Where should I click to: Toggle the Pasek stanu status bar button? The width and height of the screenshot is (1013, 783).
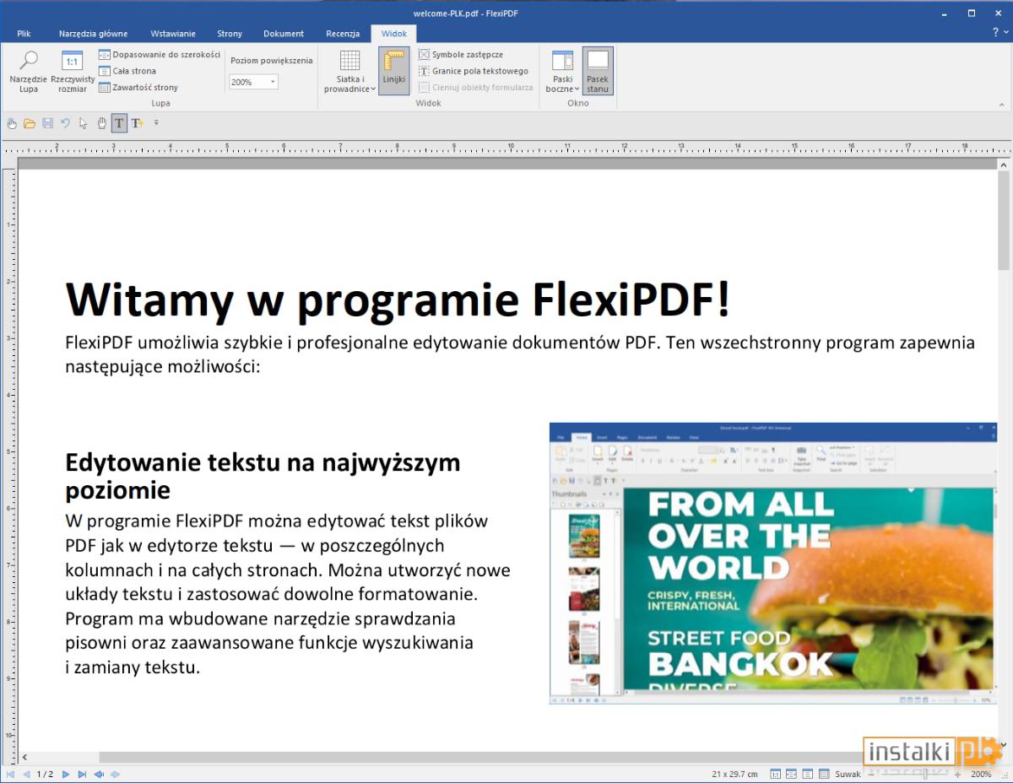[x=598, y=71]
